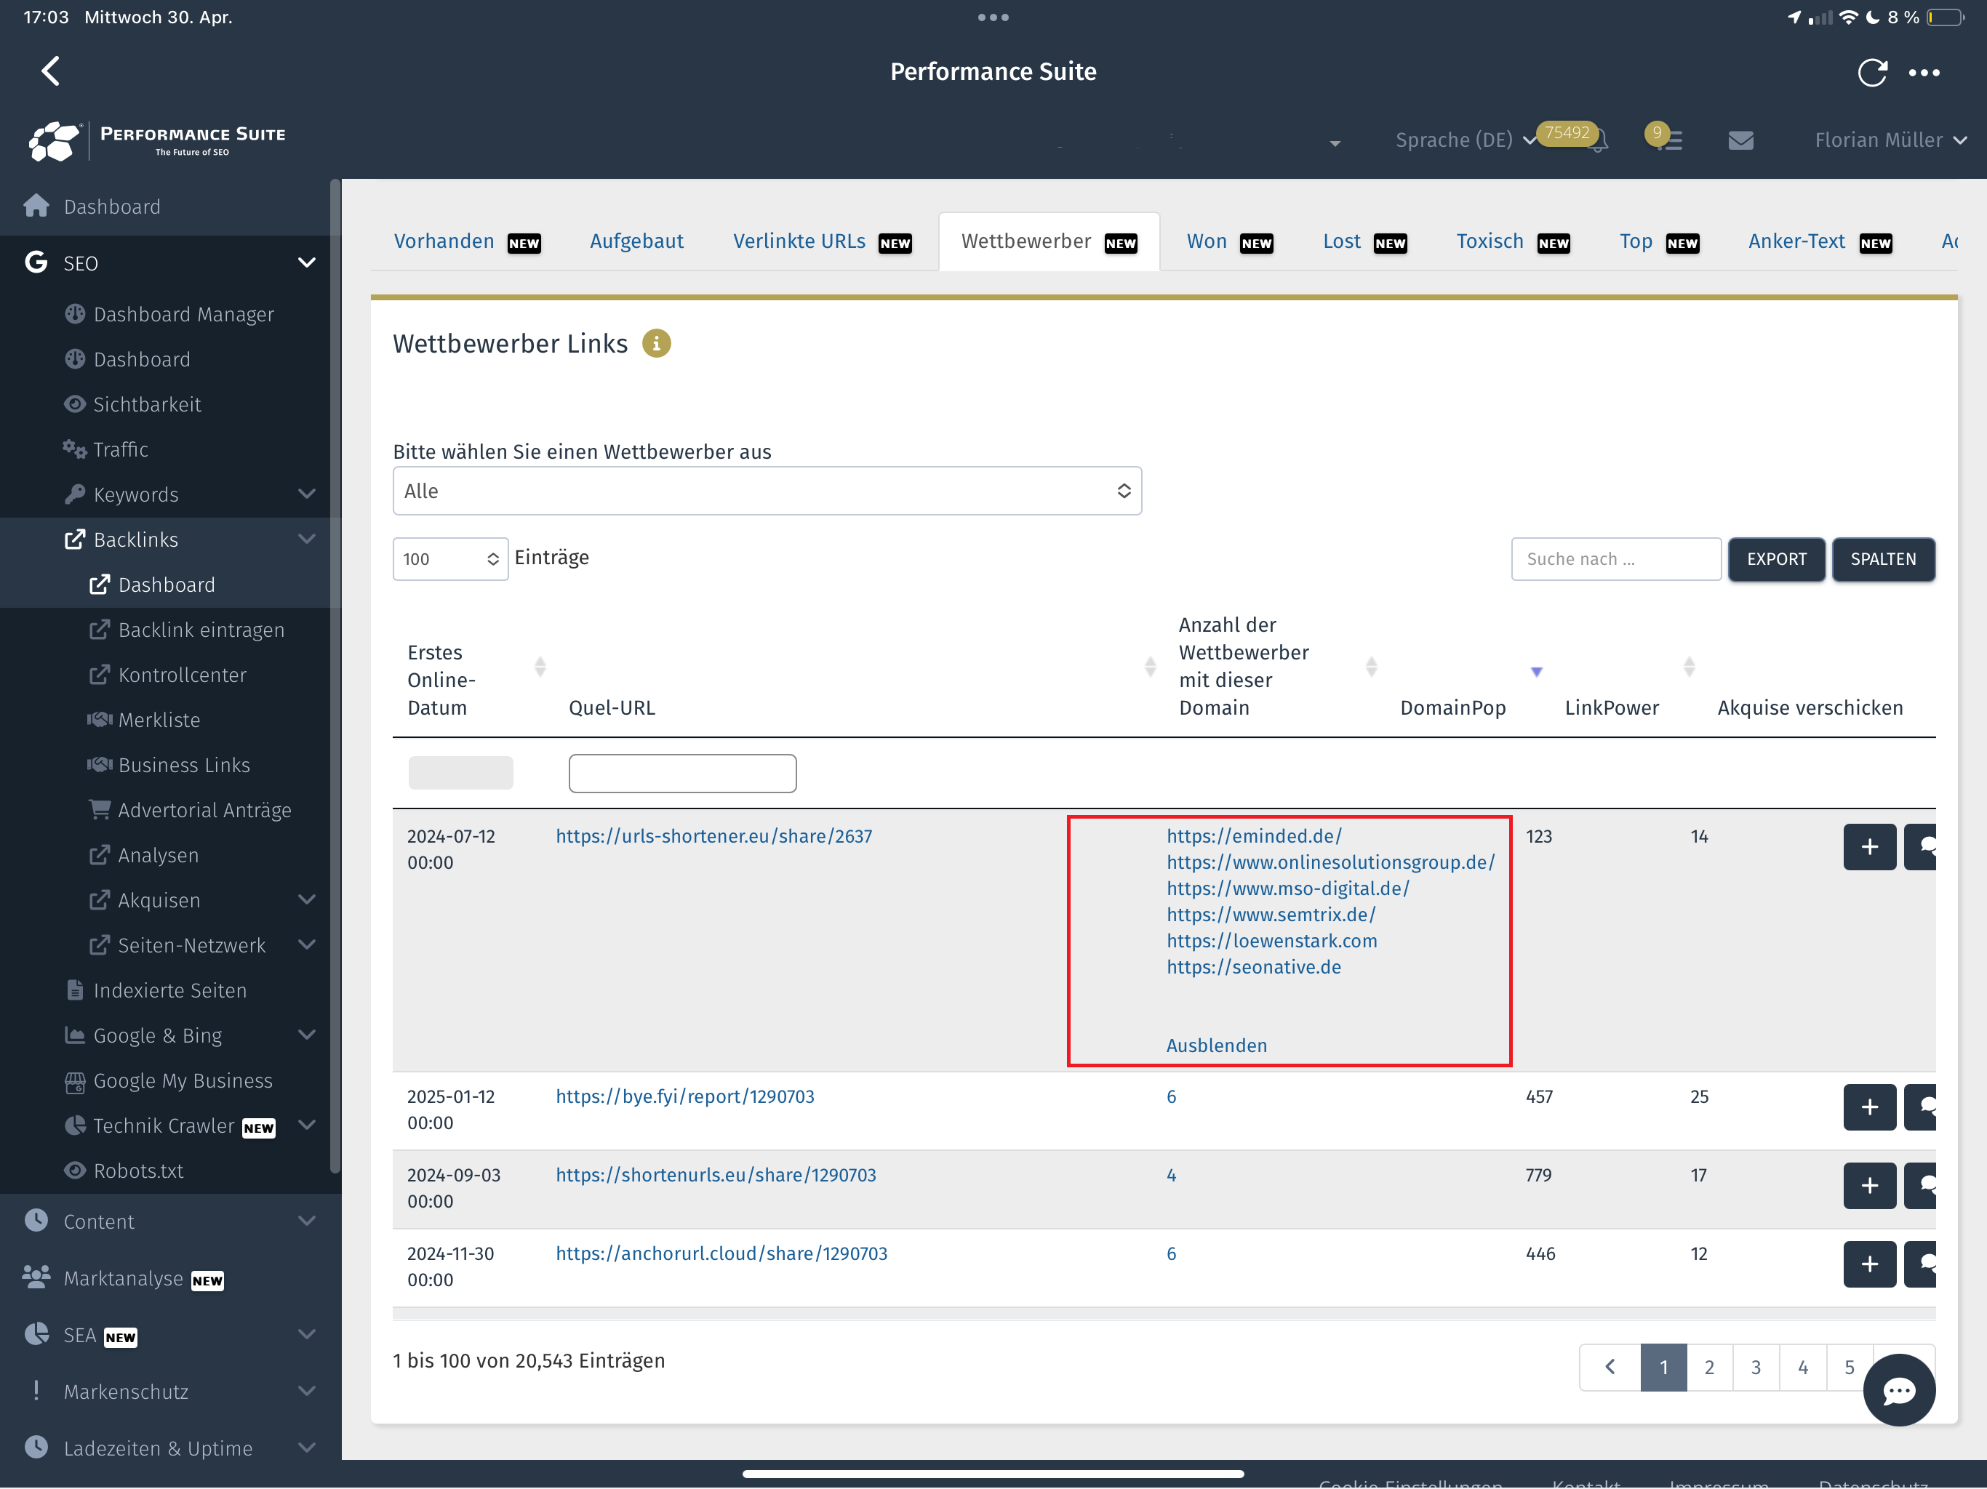
Task: Click the SPALTEN button
Action: click(x=1883, y=558)
